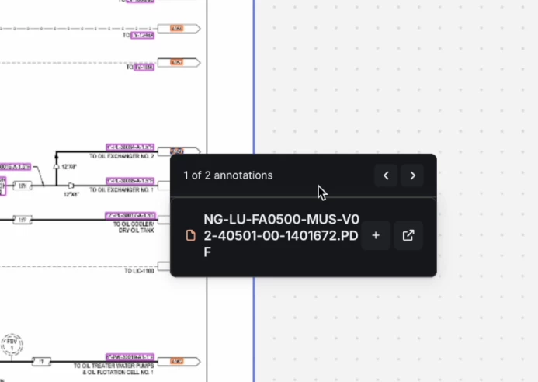Click the plus button beside the PDF file name

376,235
